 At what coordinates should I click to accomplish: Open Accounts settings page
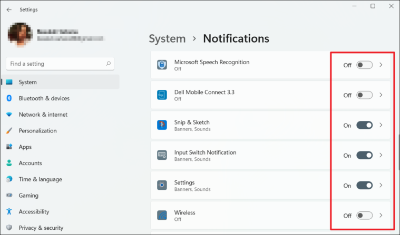60,163
